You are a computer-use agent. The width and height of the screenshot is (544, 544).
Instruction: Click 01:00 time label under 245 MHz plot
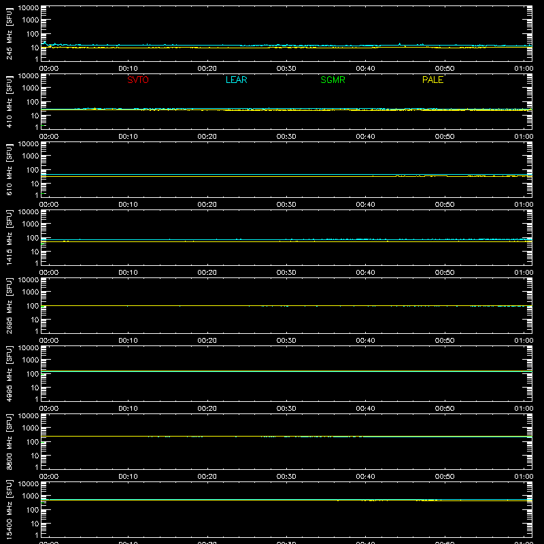(524, 69)
